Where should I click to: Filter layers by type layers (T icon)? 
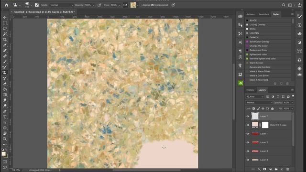[x=278, y=97]
